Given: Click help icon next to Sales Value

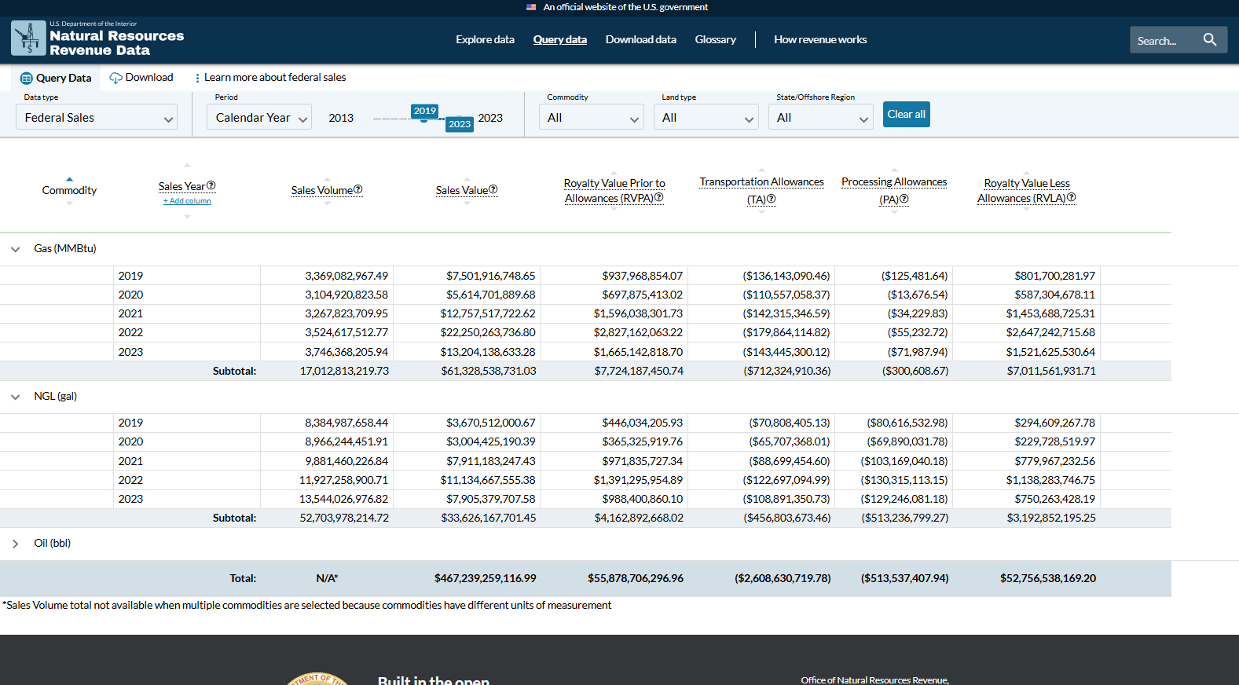Looking at the screenshot, I should 493,189.
